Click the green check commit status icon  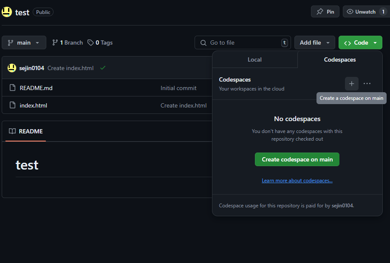103,68
